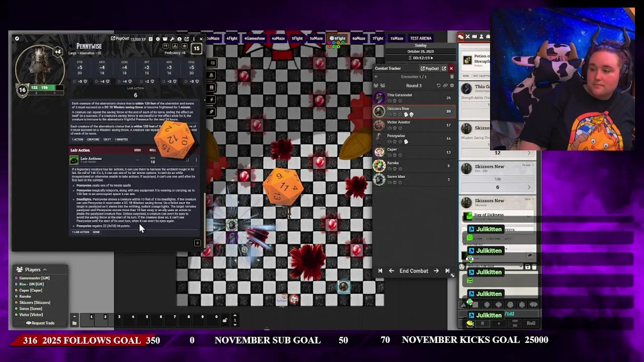The width and height of the screenshot is (644, 362).
Task: Open Lair Actions item context menu dots
Action: (x=196, y=160)
